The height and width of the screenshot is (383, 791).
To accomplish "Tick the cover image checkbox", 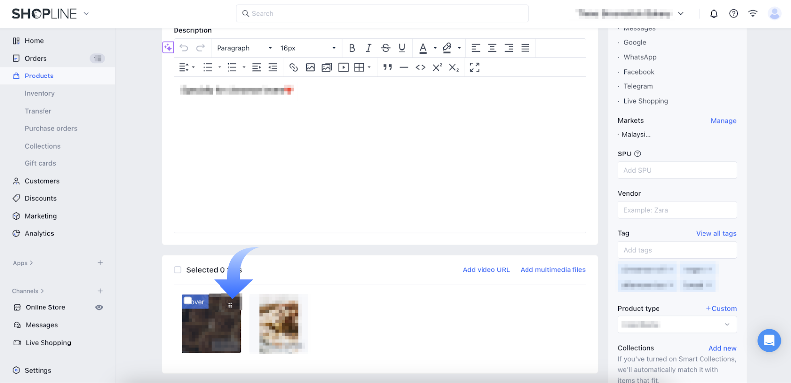I will [188, 300].
